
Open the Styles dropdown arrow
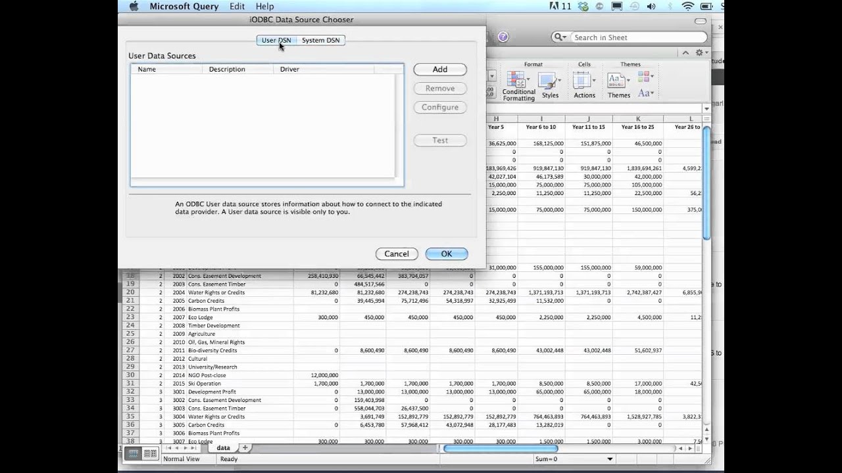tap(558, 81)
